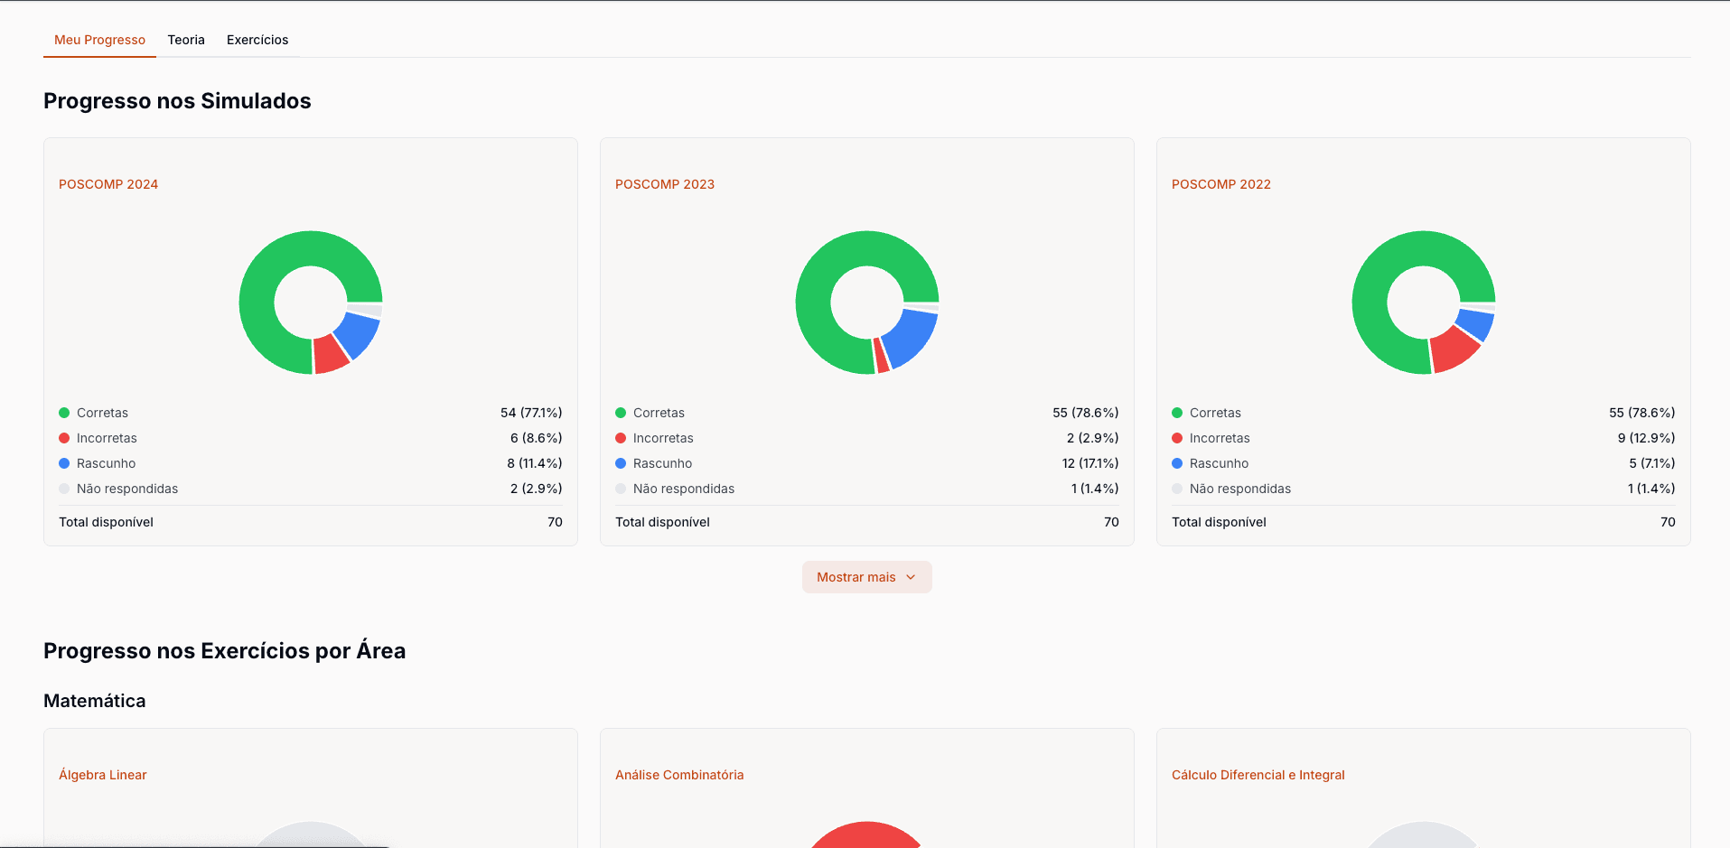Click the Mostrar mais button
The height and width of the screenshot is (848, 1730).
866,577
